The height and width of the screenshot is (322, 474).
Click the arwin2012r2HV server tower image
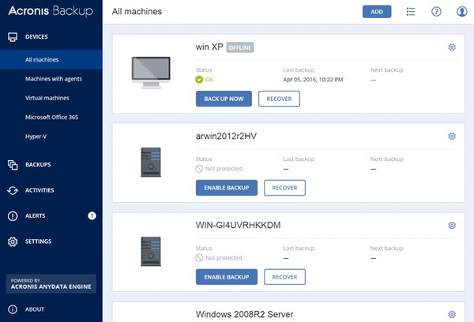click(151, 162)
